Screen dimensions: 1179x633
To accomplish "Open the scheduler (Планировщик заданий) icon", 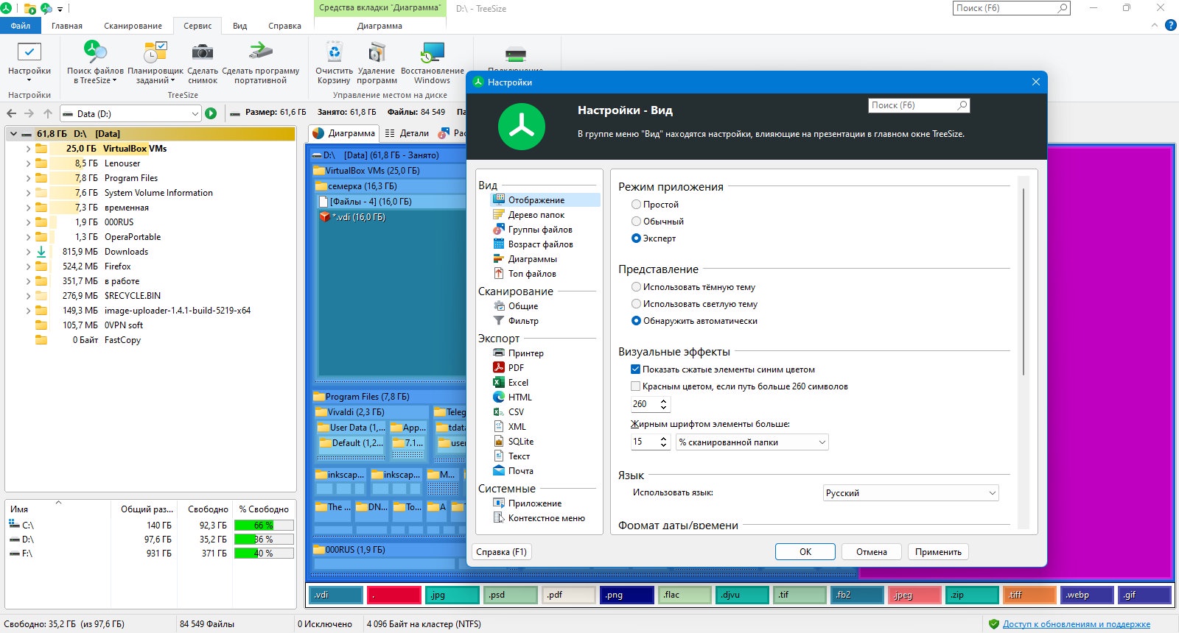I will point(155,52).
